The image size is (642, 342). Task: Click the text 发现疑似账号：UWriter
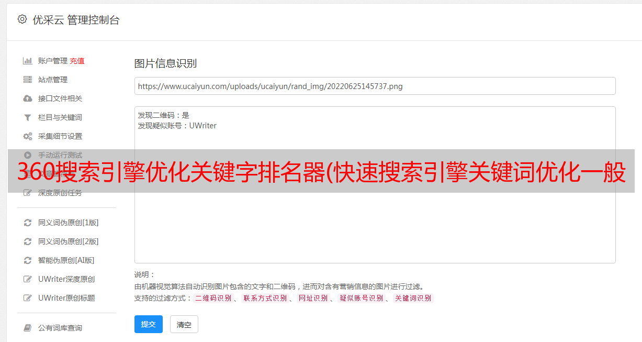[x=177, y=126]
